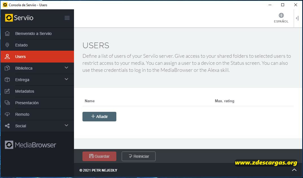Expand the Biblioteca submenu chevron
This screenshot has height=178, width=303.
click(x=66, y=68)
